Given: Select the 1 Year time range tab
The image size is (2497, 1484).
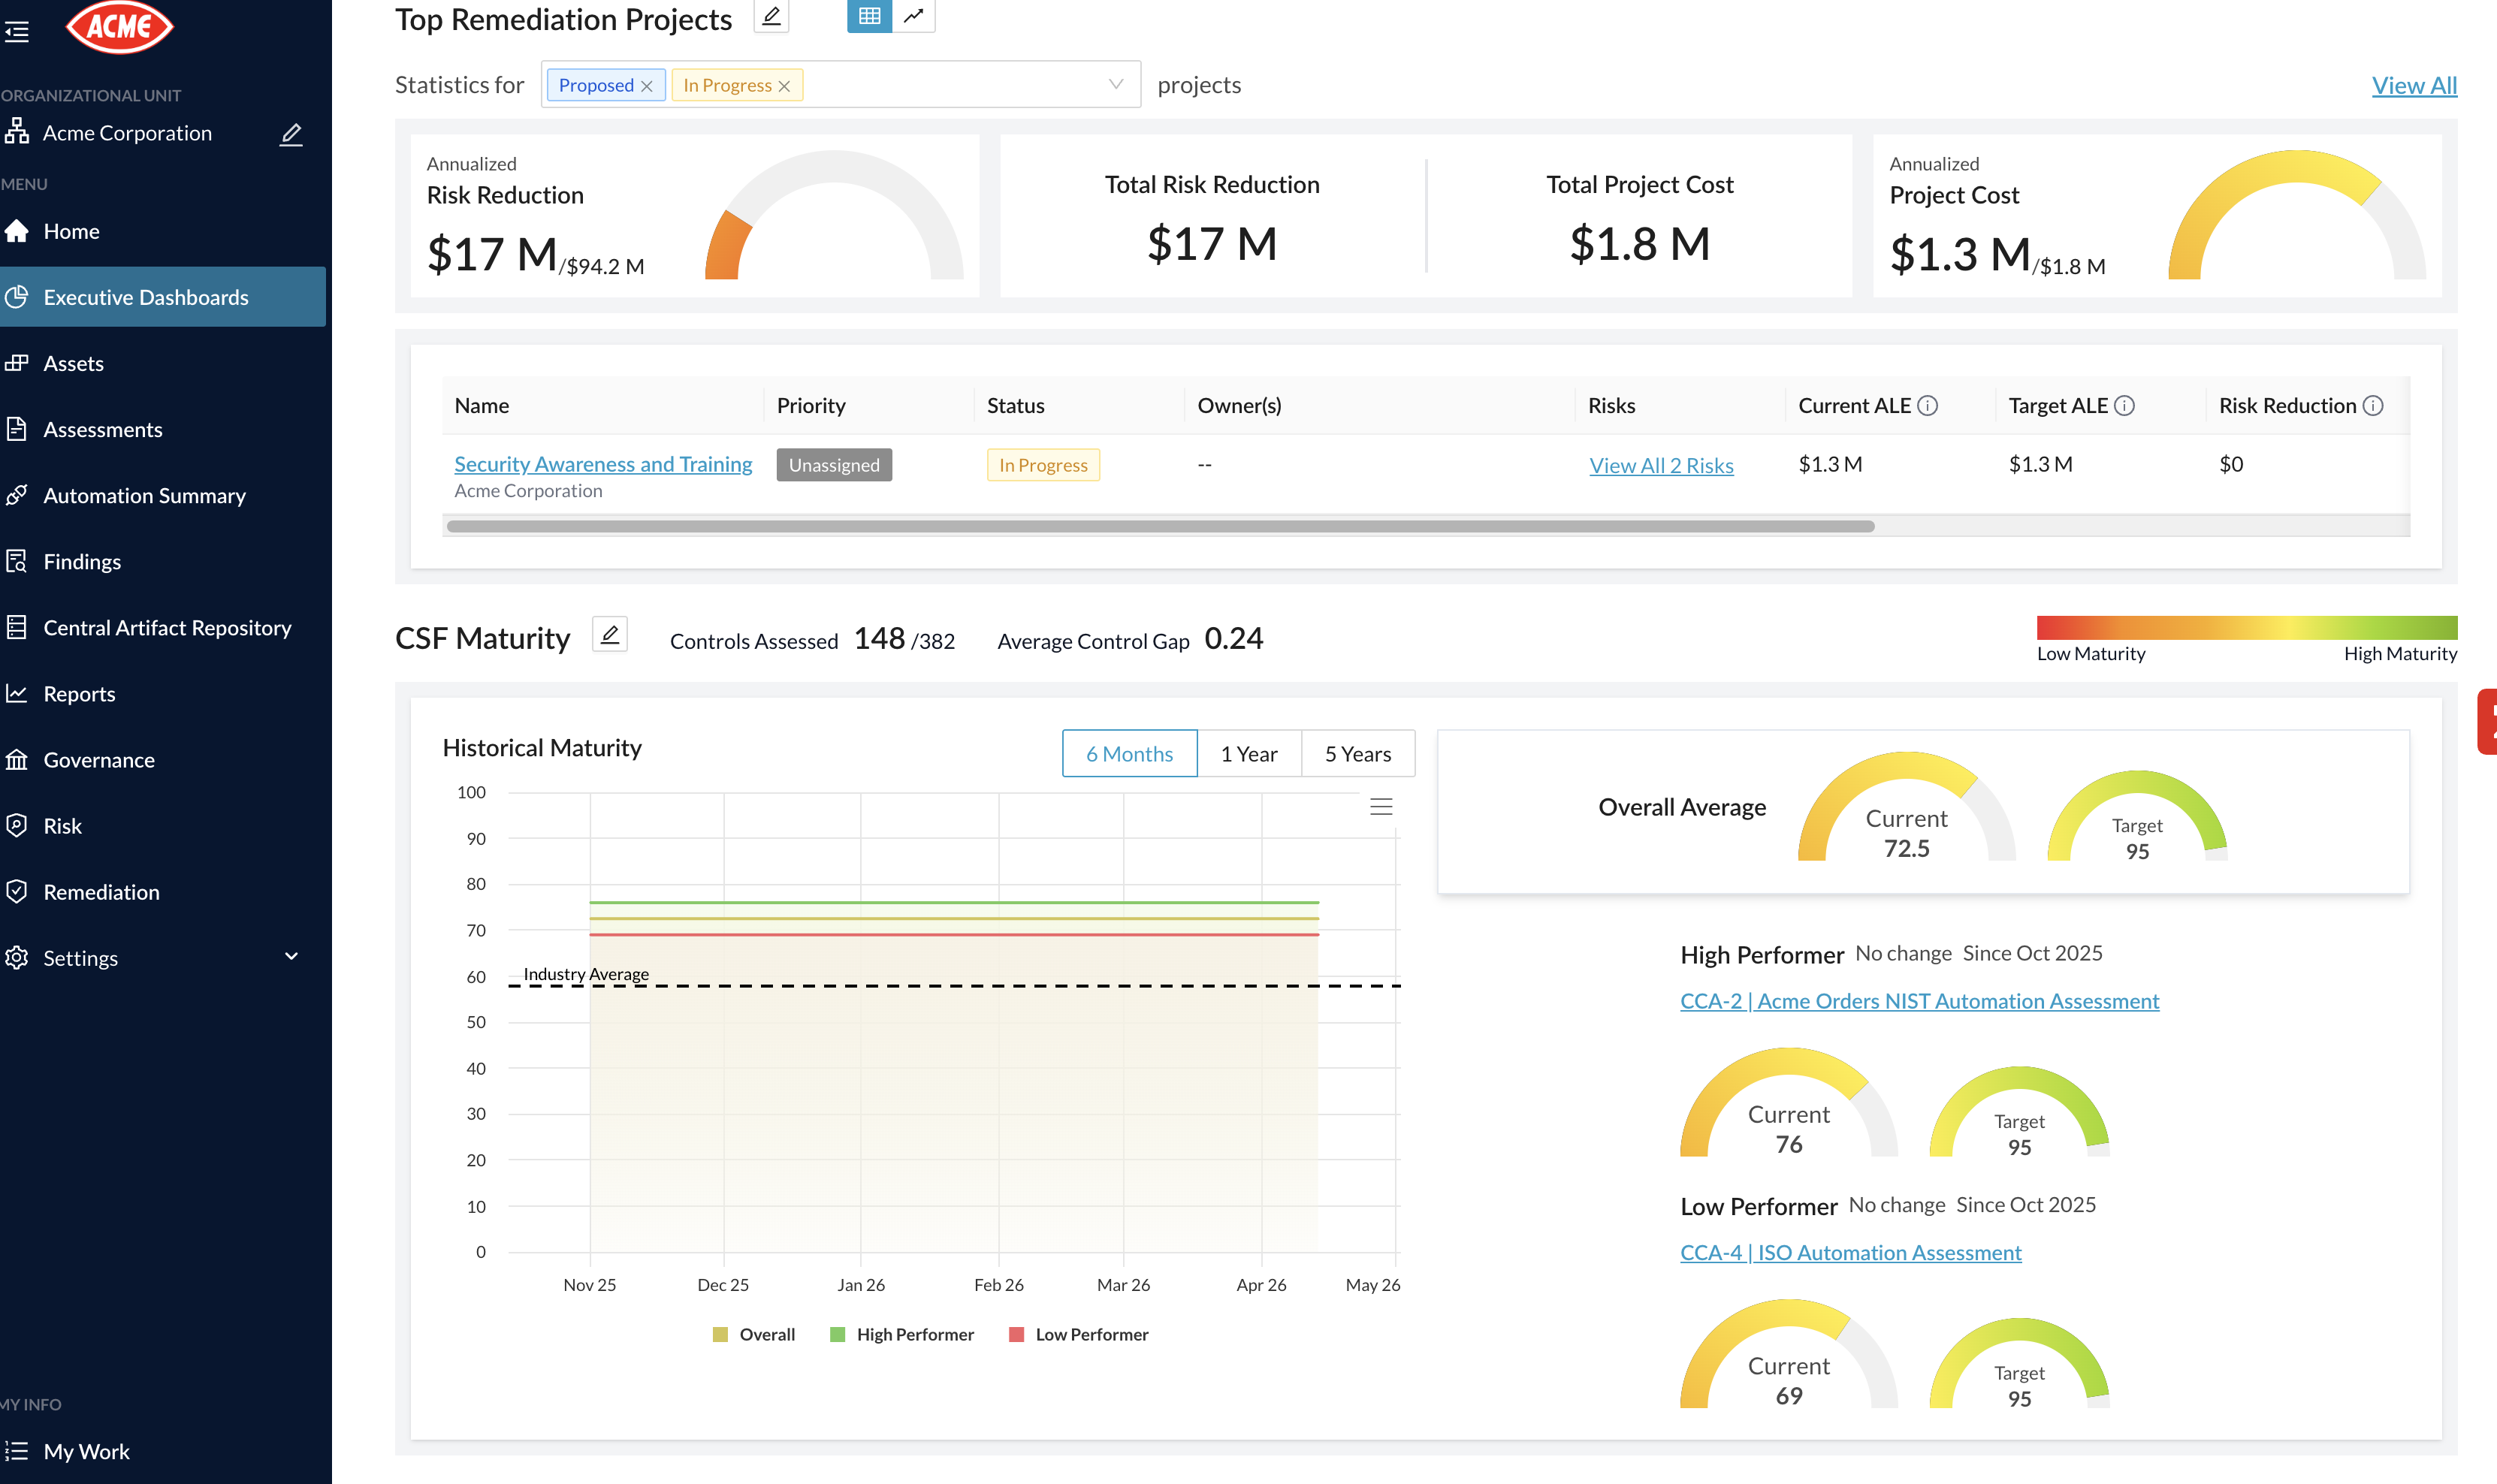Looking at the screenshot, I should [1249, 754].
